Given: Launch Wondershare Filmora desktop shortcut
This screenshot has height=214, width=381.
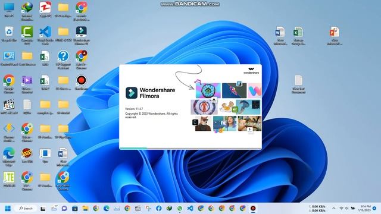Looking at the screenshot, I should (x=82, y=35).
